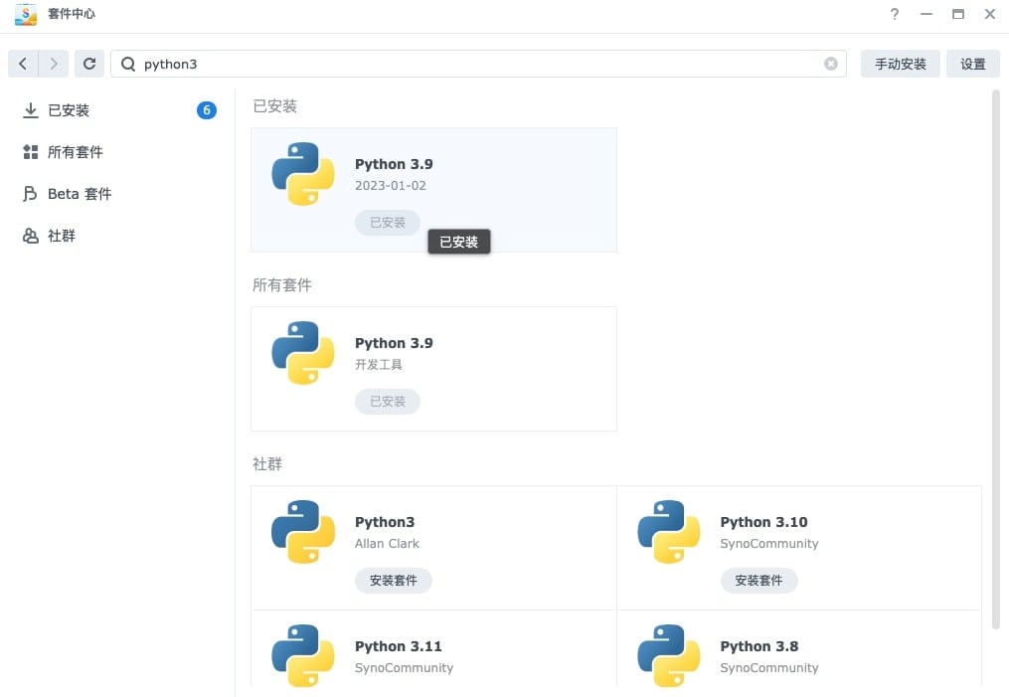Open the Python3 package title
Viewport: 1009px width, 697px height.
(385, 522)
